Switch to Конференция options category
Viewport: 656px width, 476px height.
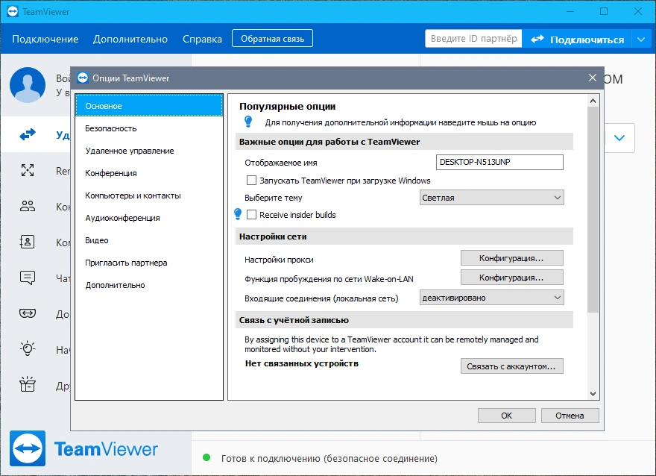(x=149, y=173)
